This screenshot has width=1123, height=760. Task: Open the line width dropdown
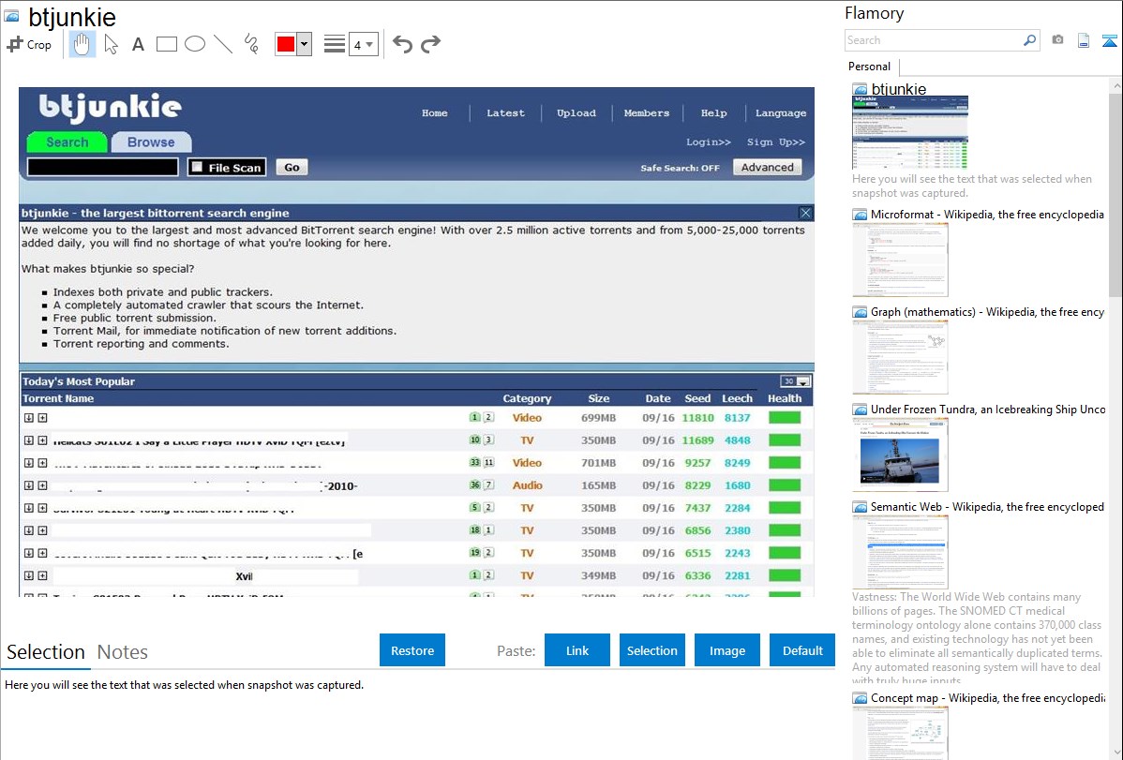pyautogui.click(x=363, y=44)
